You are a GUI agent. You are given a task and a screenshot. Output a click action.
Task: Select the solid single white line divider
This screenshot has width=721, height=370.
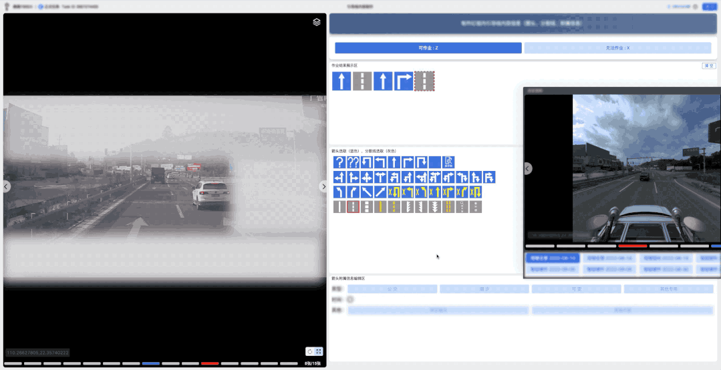pyautogui.click(x=339, y=207)
